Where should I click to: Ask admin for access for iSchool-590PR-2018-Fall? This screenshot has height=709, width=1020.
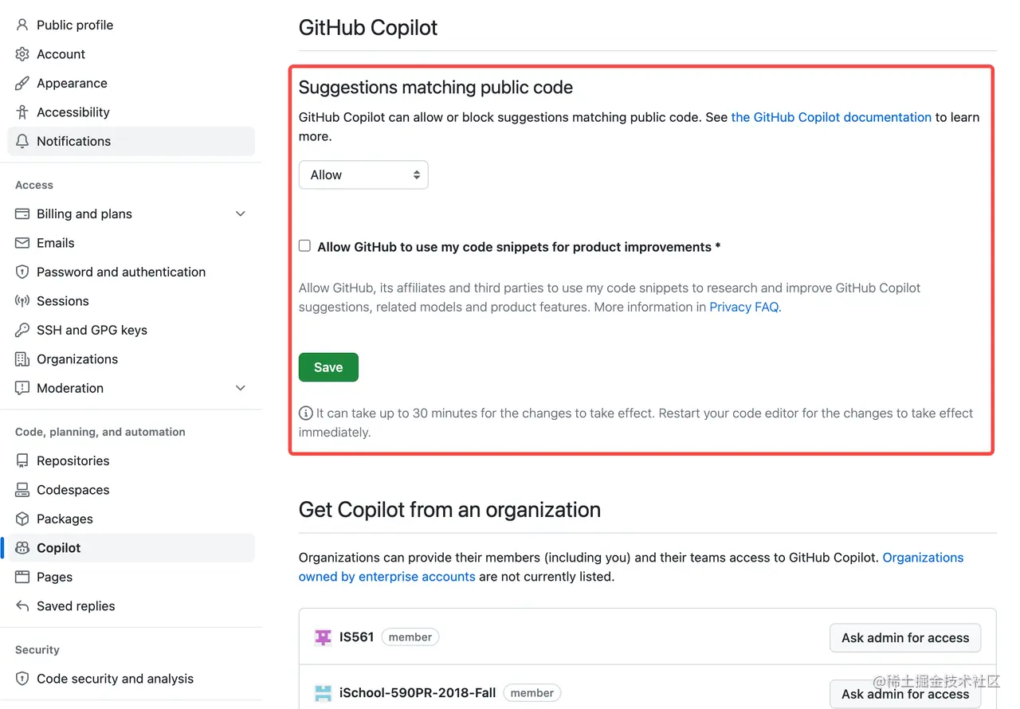[x=905, y=694]
